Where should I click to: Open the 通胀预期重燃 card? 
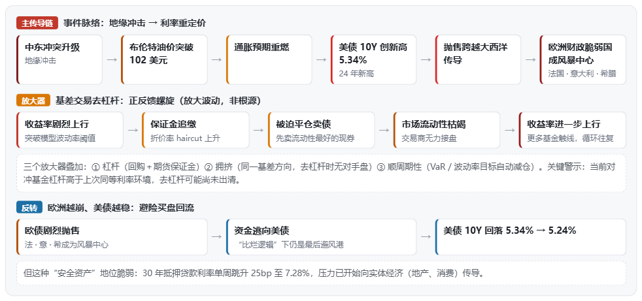(x=269, y=59)
